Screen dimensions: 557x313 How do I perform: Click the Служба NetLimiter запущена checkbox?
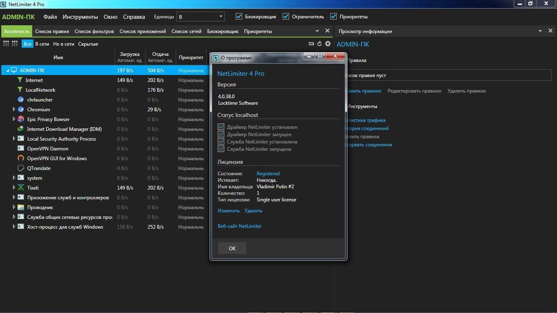click(x=221, y=149)
